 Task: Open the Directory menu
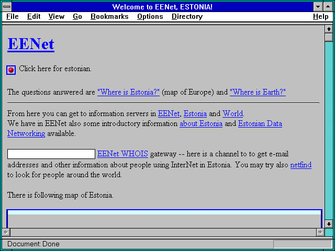187,17
